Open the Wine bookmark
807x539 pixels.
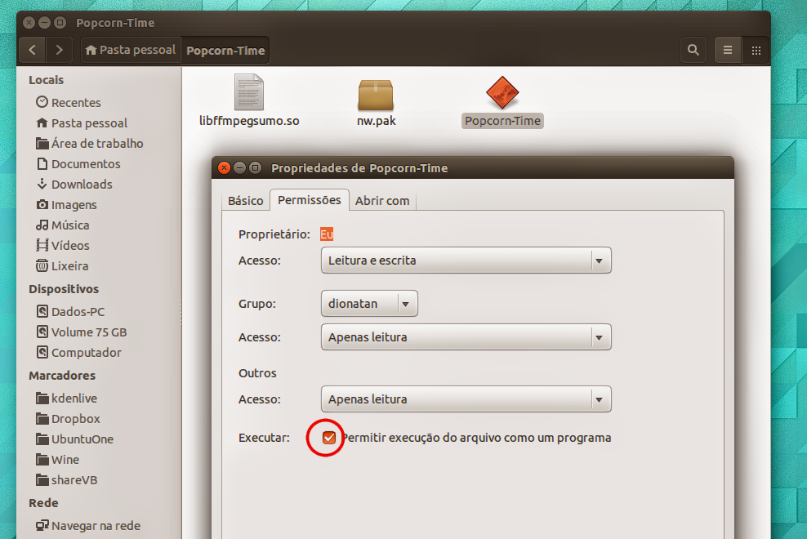pos(57,460)
